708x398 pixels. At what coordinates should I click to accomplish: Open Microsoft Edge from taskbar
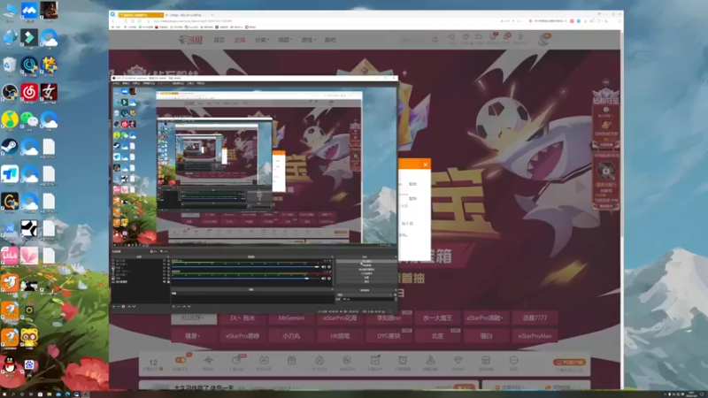point(67,394)
